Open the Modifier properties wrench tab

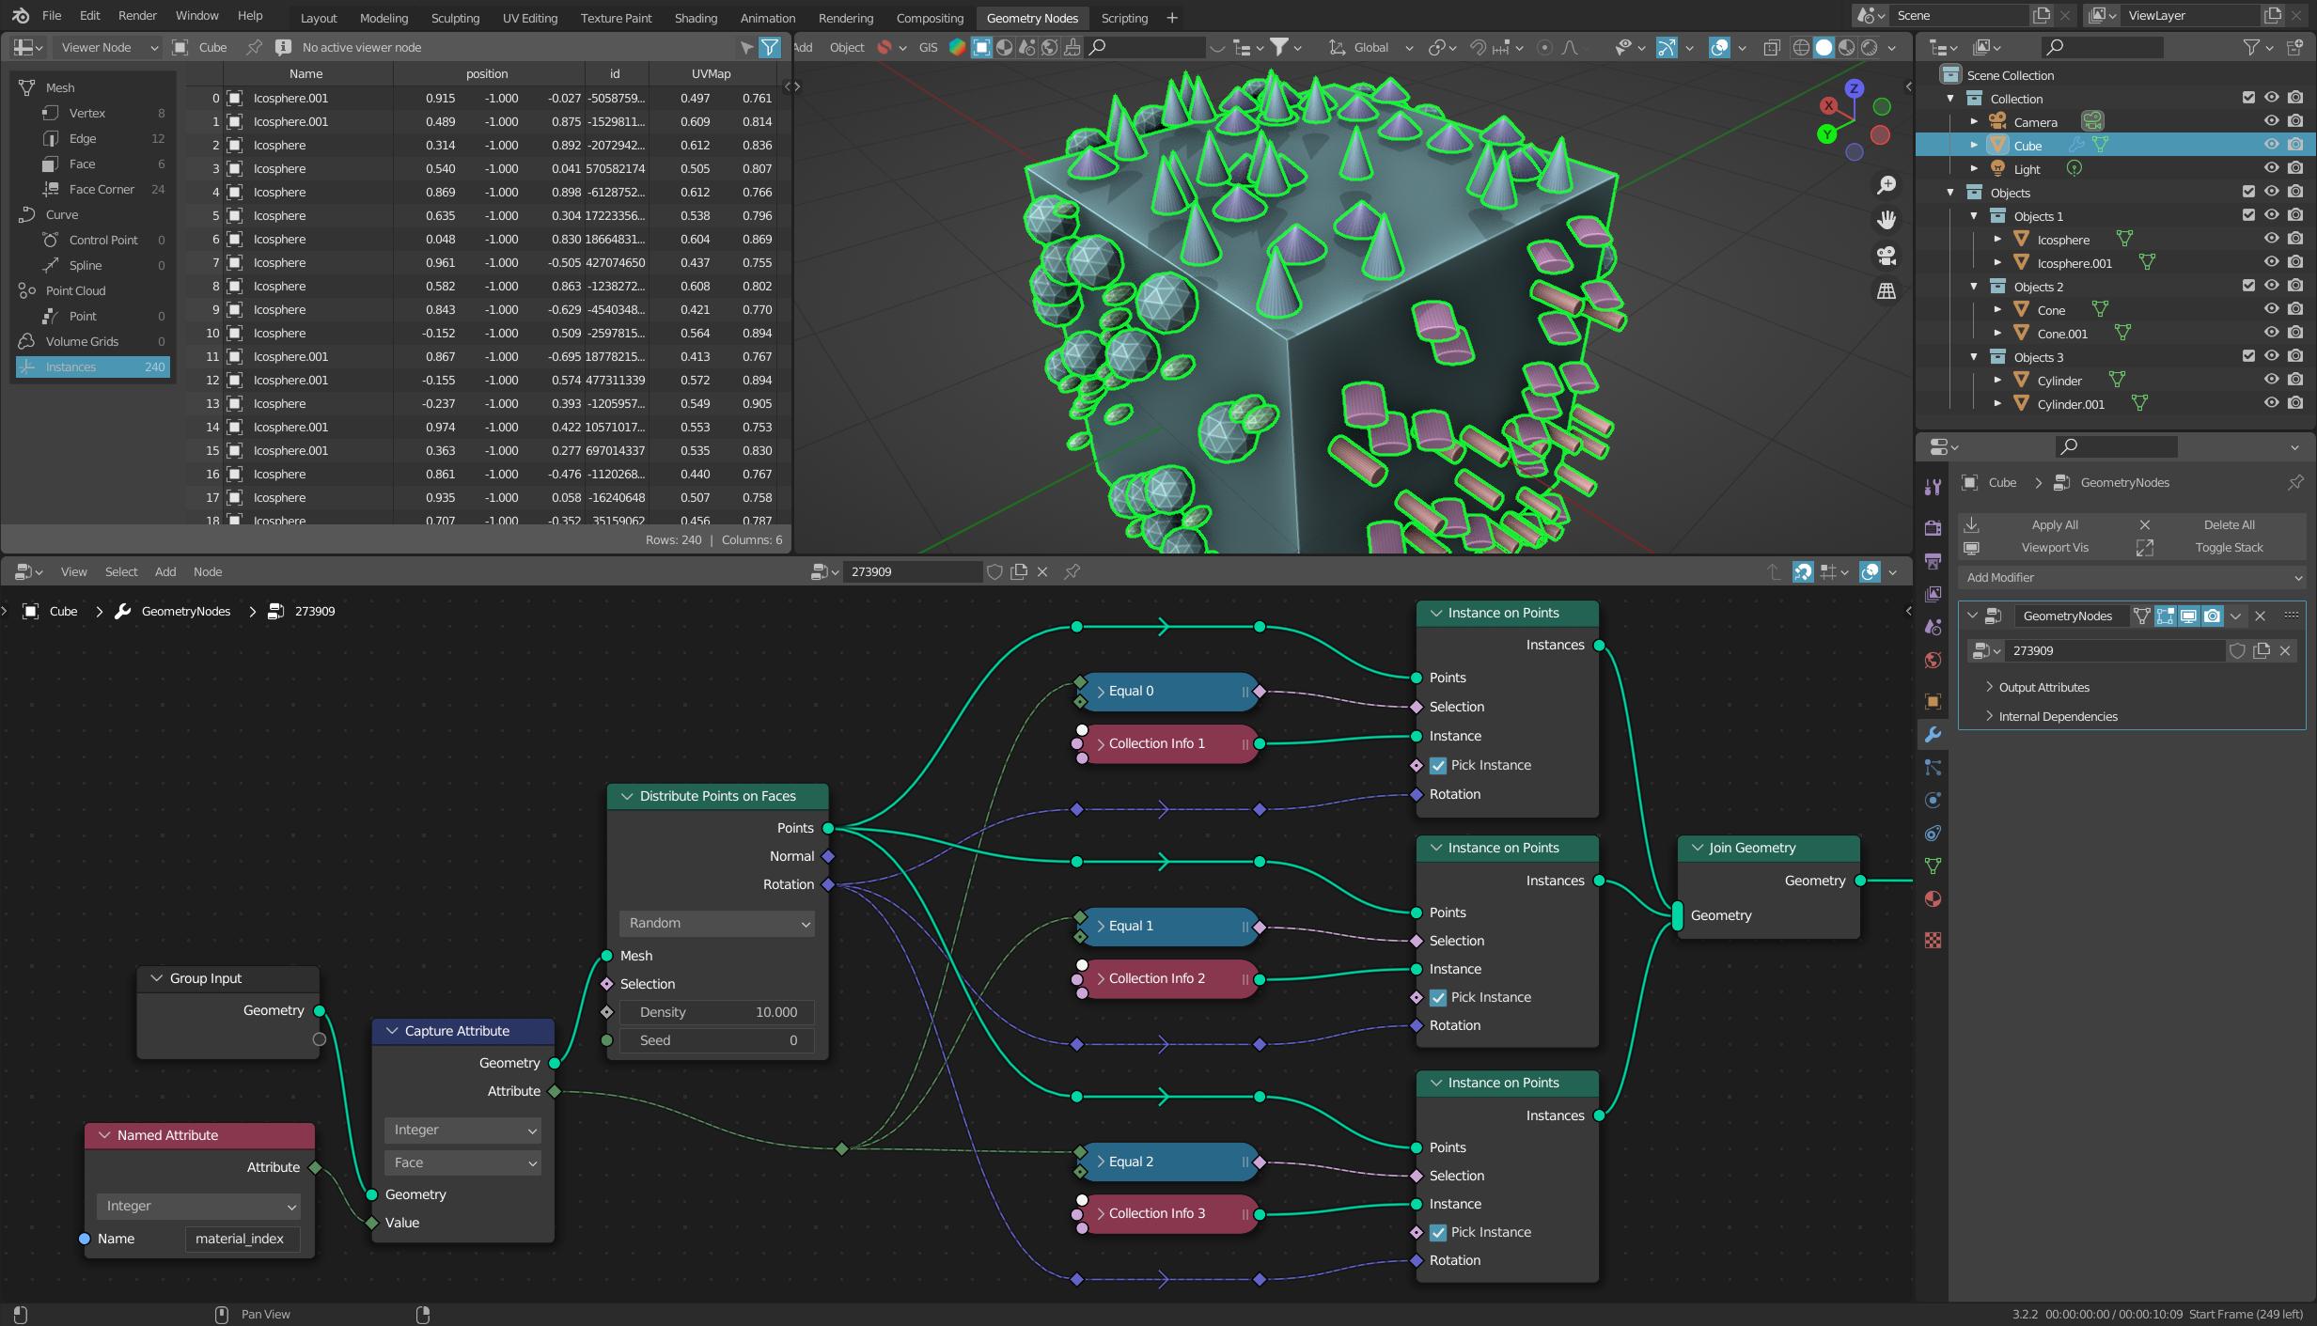click(1933, 735)
